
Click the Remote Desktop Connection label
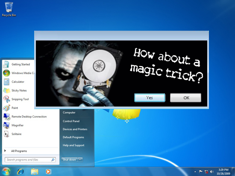pos(29,117)
